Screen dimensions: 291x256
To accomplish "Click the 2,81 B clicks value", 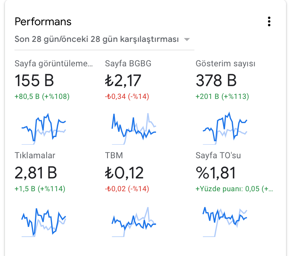I will pyautogui.click(x=36, y=173).
